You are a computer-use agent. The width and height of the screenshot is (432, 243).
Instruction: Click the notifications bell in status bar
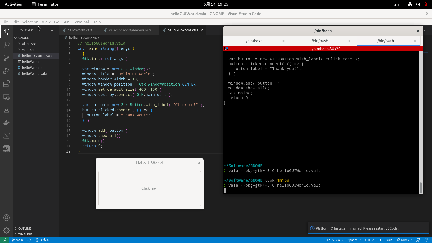(426, 240)
